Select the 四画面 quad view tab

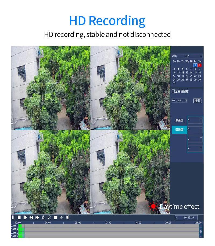(x=179, y=130)
